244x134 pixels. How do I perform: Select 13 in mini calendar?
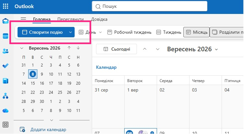click(x=78, y=74)
